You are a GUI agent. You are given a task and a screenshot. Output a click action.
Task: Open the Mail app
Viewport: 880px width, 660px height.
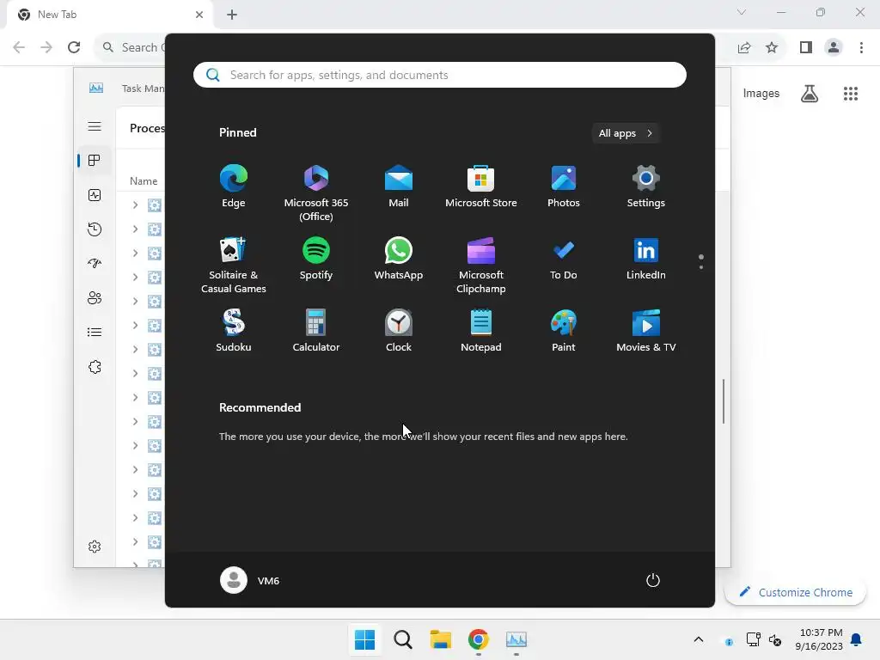pyautogui.click(x=399, y=186)
